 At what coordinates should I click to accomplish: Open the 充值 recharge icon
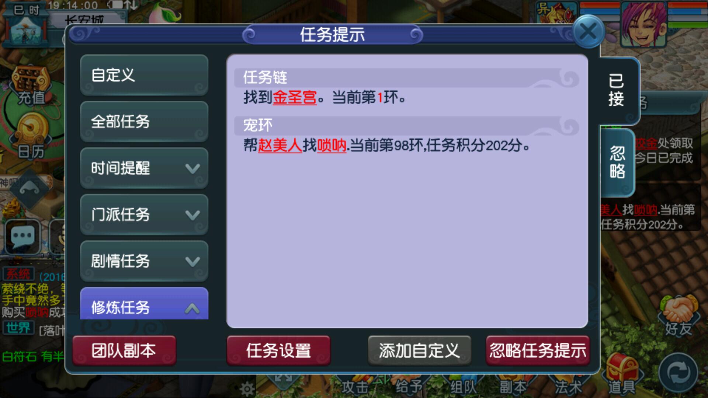pyautogui.click(x=31, y=85)
